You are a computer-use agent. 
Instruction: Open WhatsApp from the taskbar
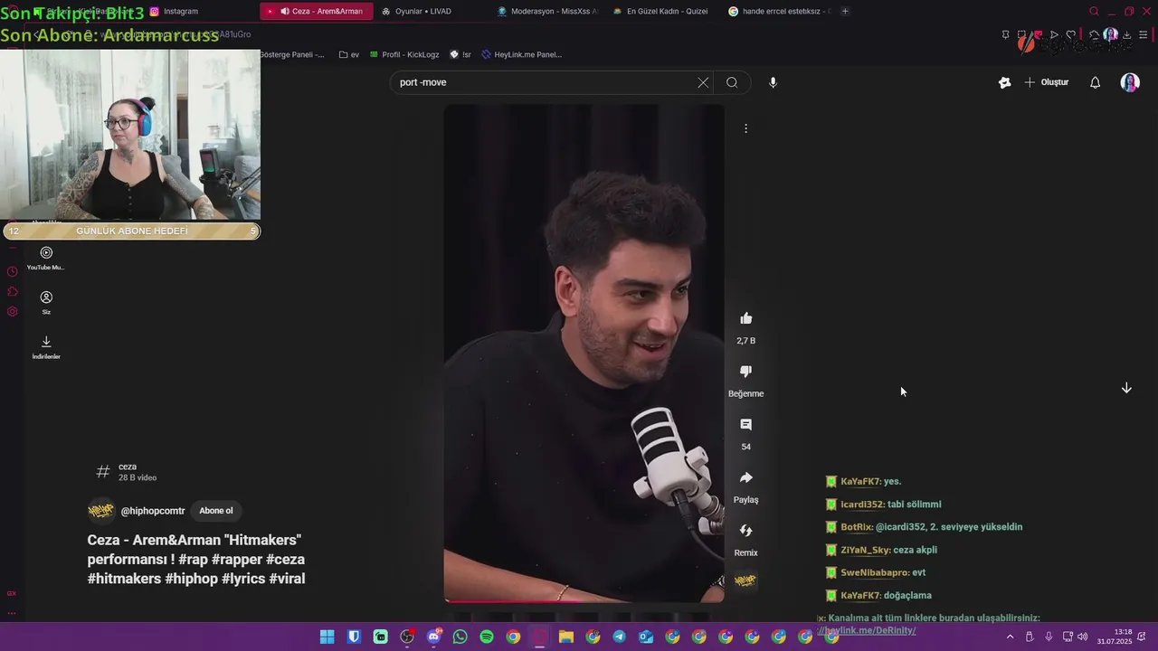460,637
